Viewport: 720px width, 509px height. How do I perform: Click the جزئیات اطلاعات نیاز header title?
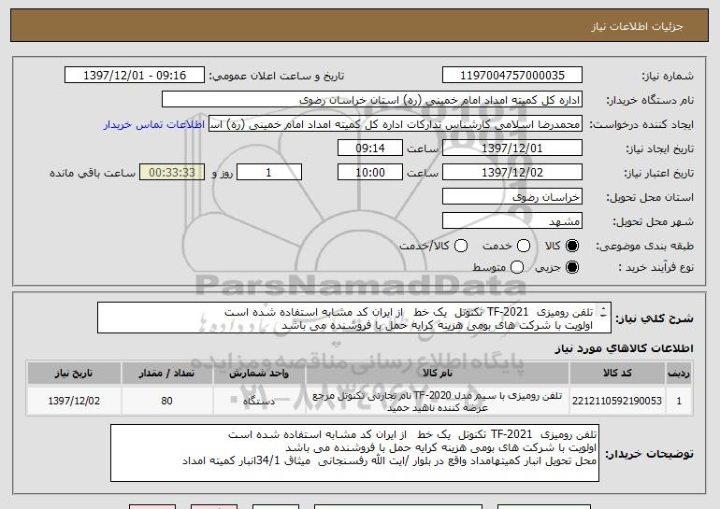[x=637, y=26]
